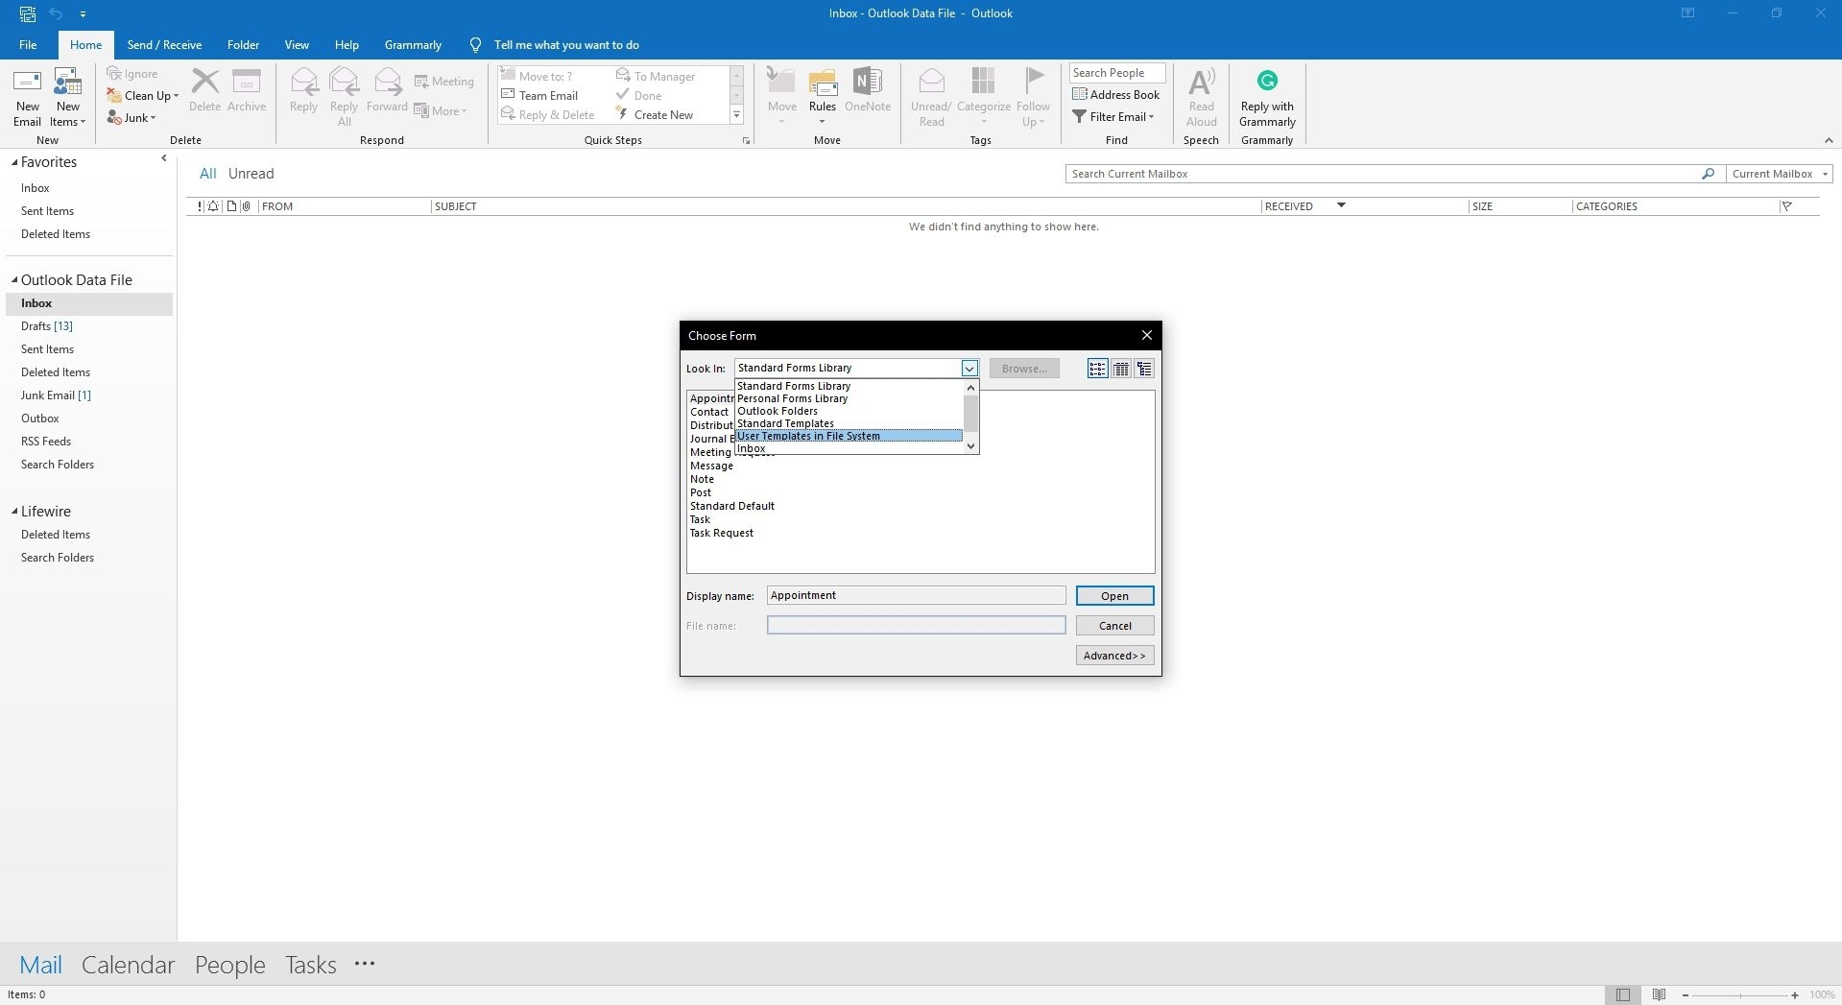Open the File tab
Image resolution: width=1842 pixels, height=1005 pixels.
point(28,45)
